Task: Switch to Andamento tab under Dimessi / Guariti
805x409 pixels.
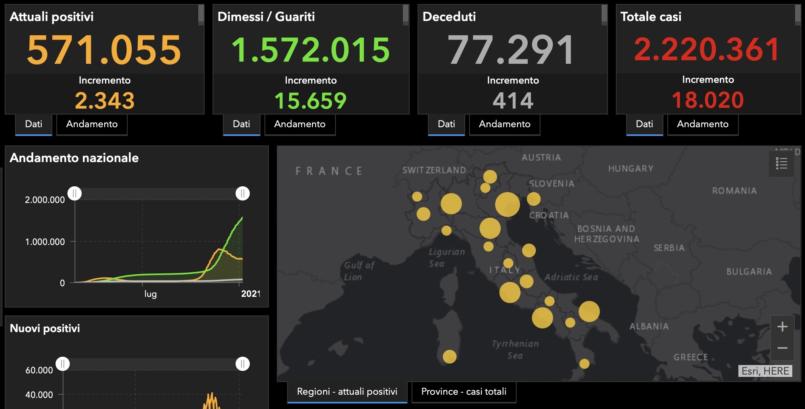Action: (x=299, y=124)
